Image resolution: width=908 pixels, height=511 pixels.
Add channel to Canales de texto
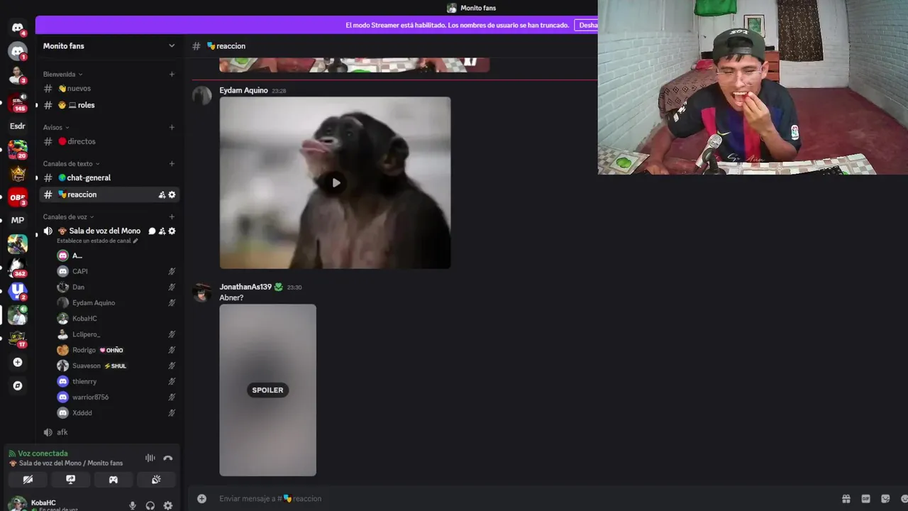tap(172, 163)
